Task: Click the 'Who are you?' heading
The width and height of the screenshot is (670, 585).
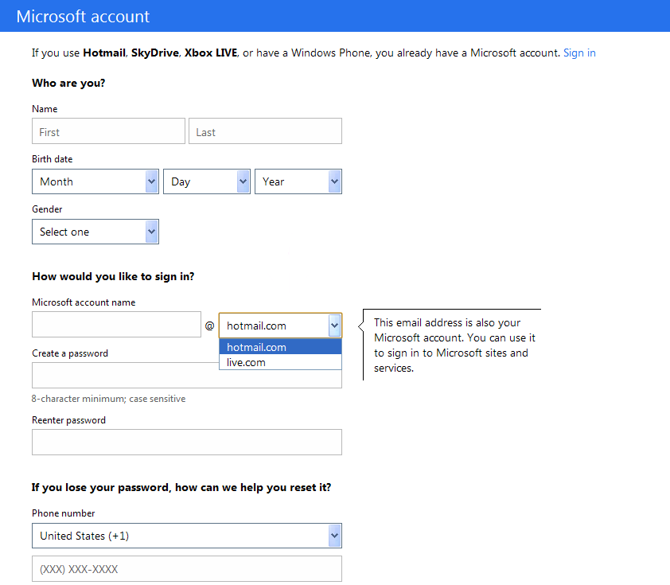Action: click(x=68, y=83)
